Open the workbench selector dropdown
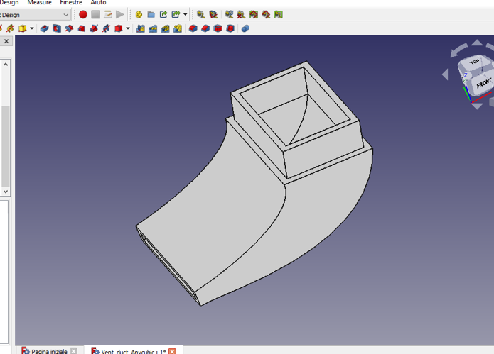The image size is (494, 354). coord(66,14)
